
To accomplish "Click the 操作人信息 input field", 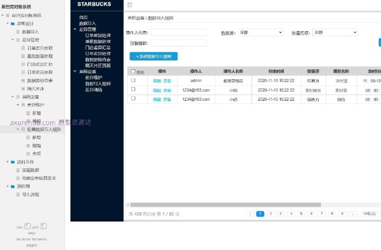I will click(x=179, y=32).
